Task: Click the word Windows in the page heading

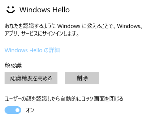Action: [x=35, y=10]
